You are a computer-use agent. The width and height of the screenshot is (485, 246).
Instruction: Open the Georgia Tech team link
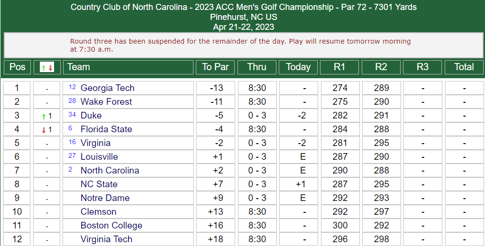(107, 88)
